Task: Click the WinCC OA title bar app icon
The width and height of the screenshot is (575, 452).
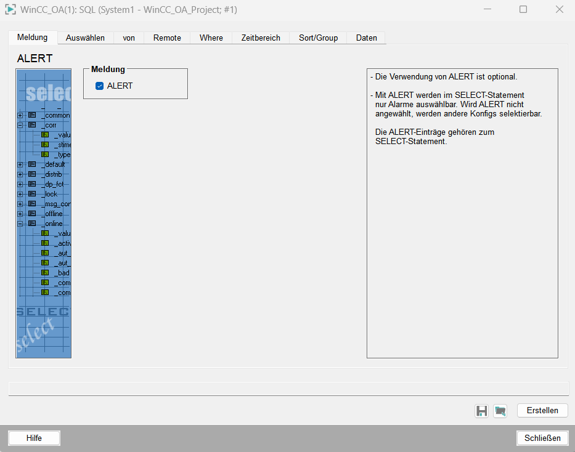Action: point(10,10)
